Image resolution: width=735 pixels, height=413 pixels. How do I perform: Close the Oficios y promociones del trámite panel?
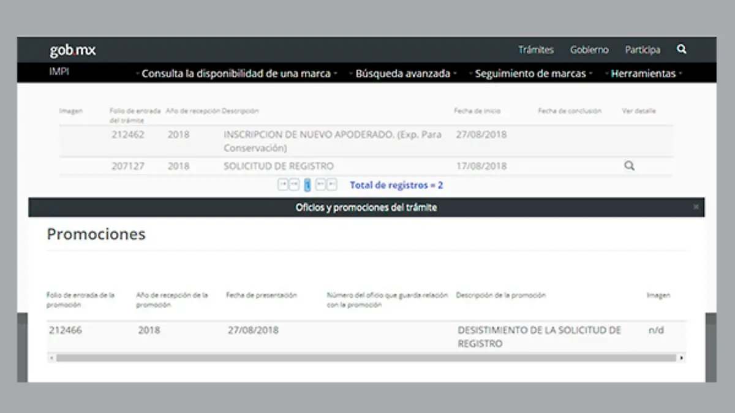click(x=696, y=207)
